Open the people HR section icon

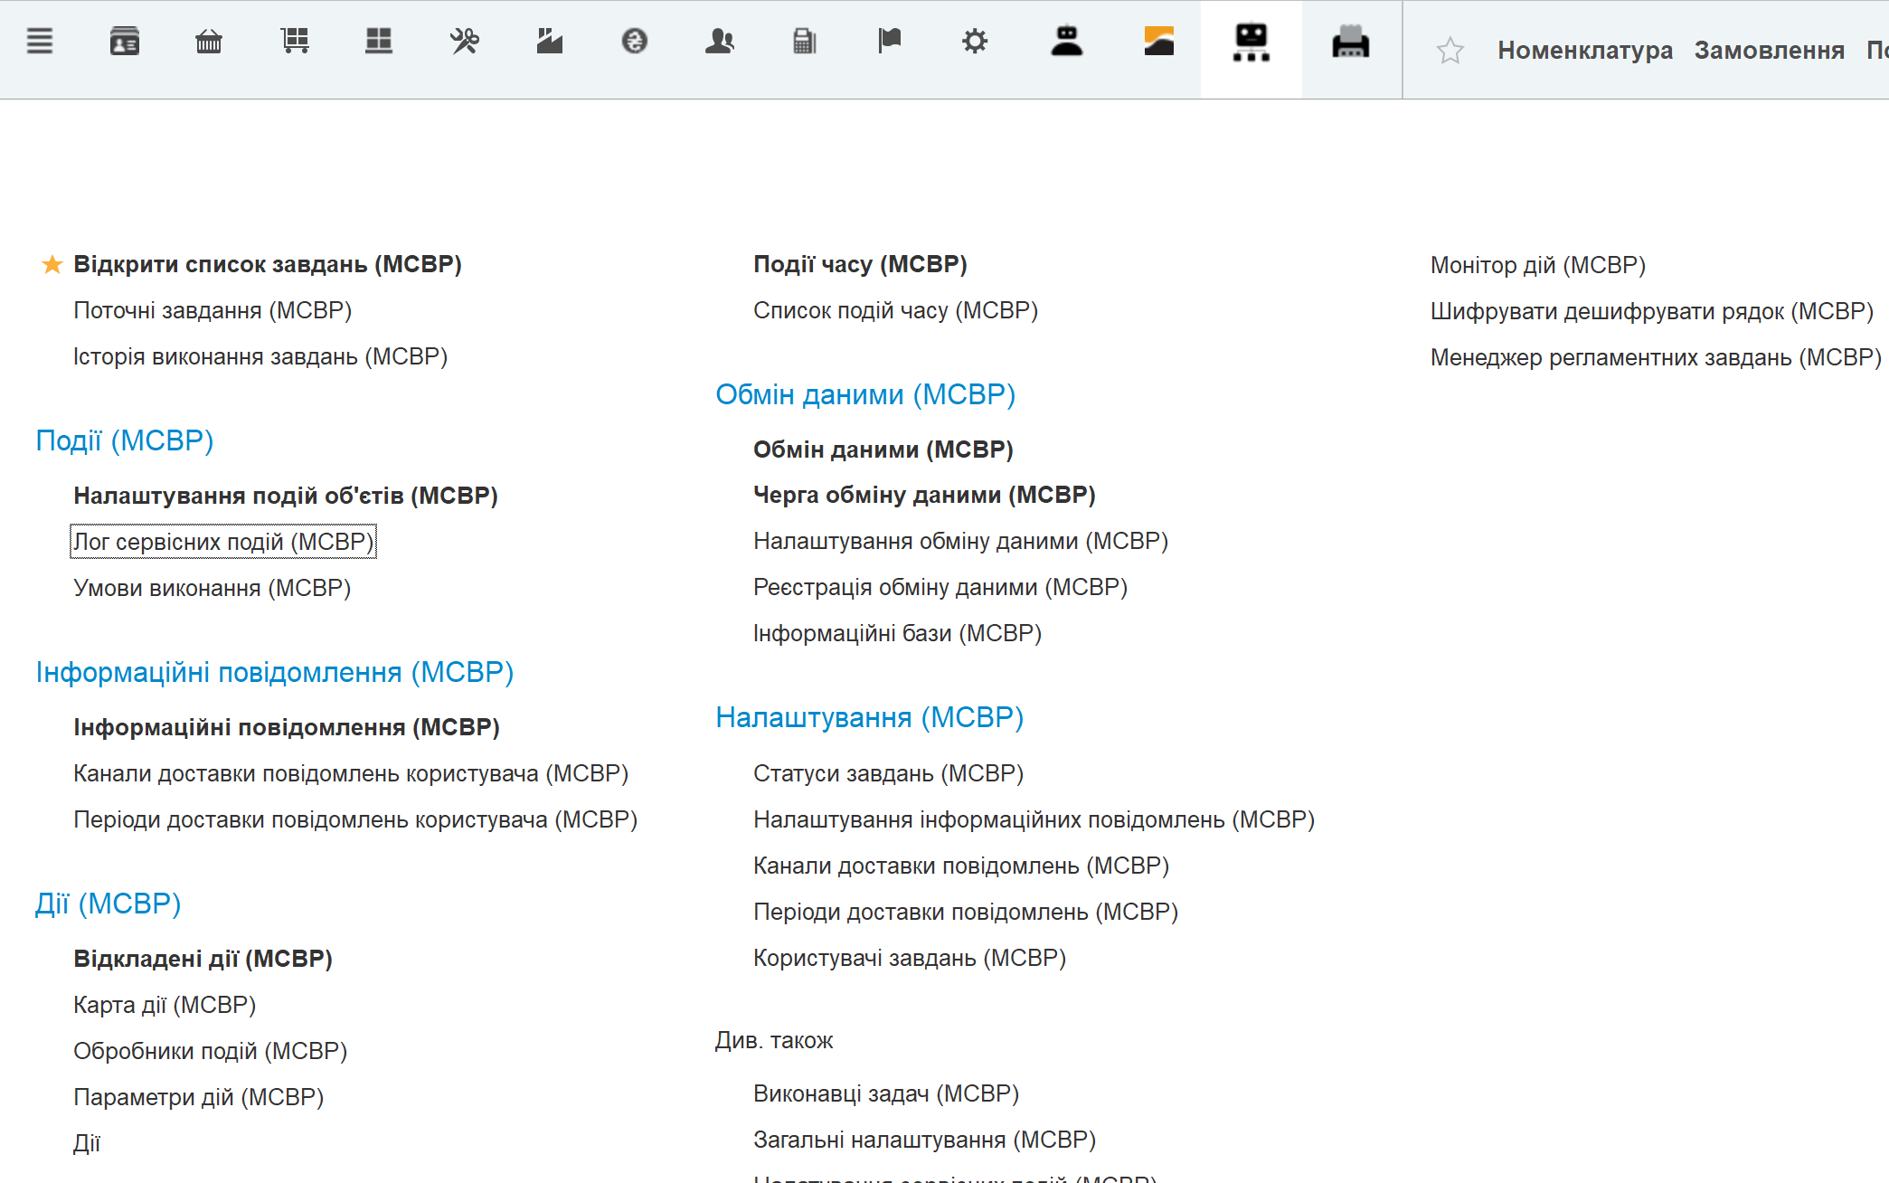coord(719,41)
